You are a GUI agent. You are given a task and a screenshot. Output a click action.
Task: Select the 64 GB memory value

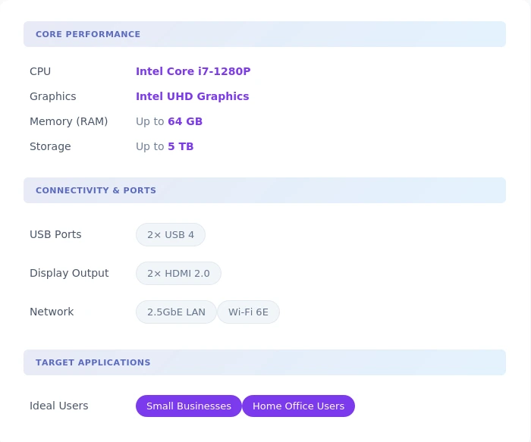point(185,121)
